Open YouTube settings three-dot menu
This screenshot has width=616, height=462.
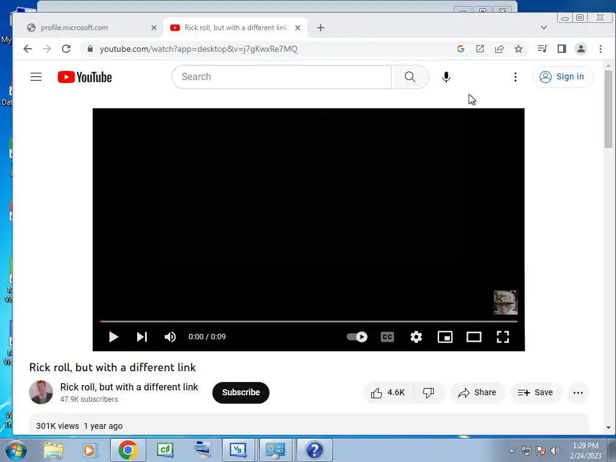(x=516, y=77)
